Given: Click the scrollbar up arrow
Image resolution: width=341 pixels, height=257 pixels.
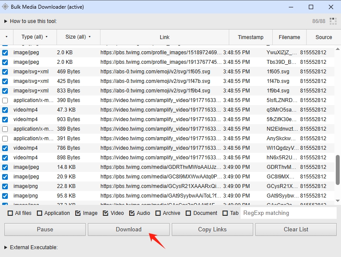Looking at the screenshot, I should tap(338, 49).
